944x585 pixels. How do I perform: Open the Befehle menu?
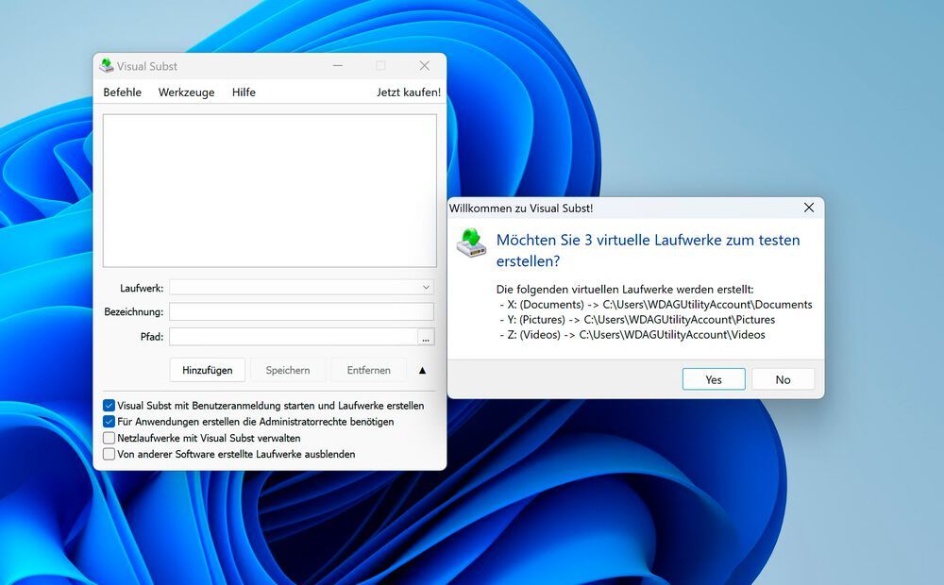pyautogui.click(x=122, y=92)
